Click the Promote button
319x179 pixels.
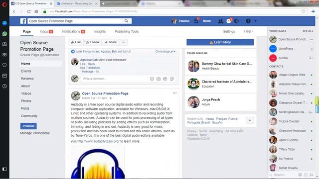point(28,126)
